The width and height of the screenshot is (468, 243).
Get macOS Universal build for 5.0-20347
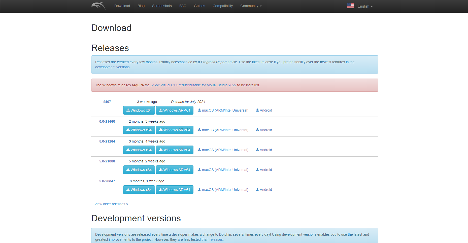pos(223,190)
